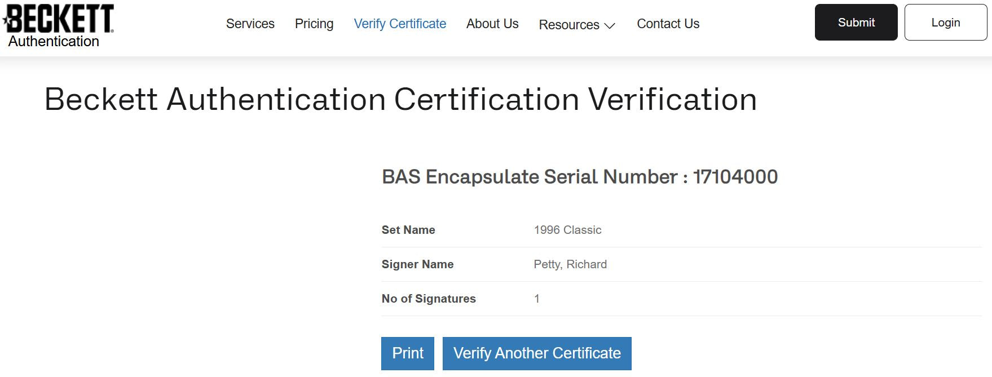
Task: Click the chevron next to Resources
Action: tap(610, 26)
